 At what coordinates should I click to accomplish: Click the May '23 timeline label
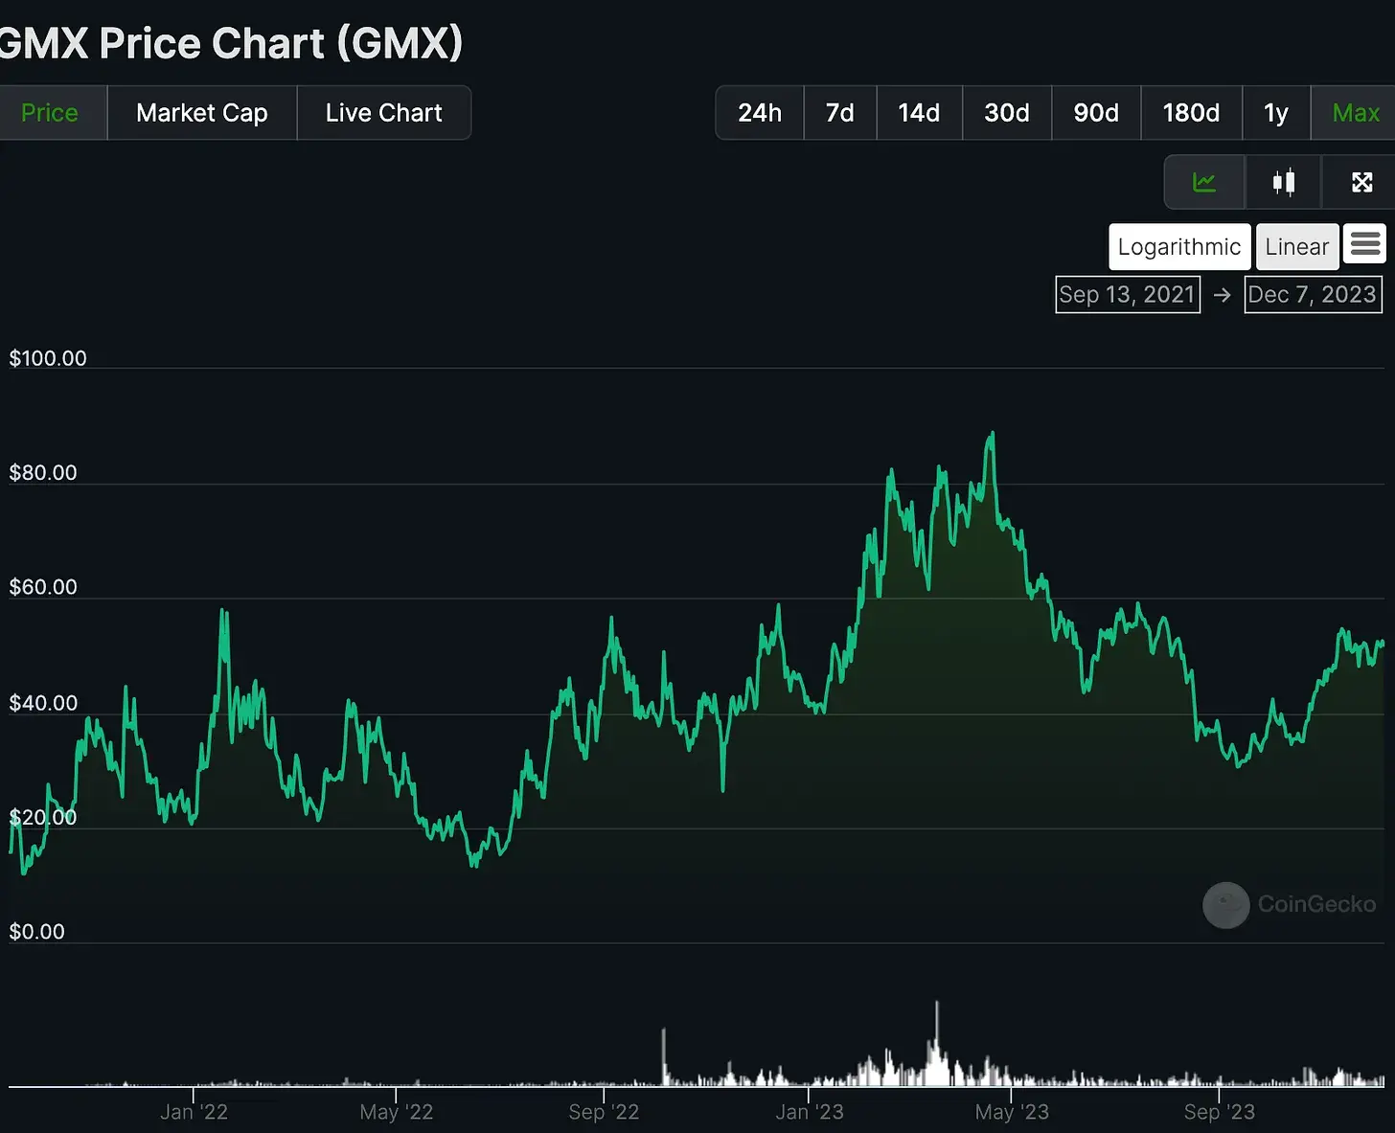[x=1012, y=1112]
